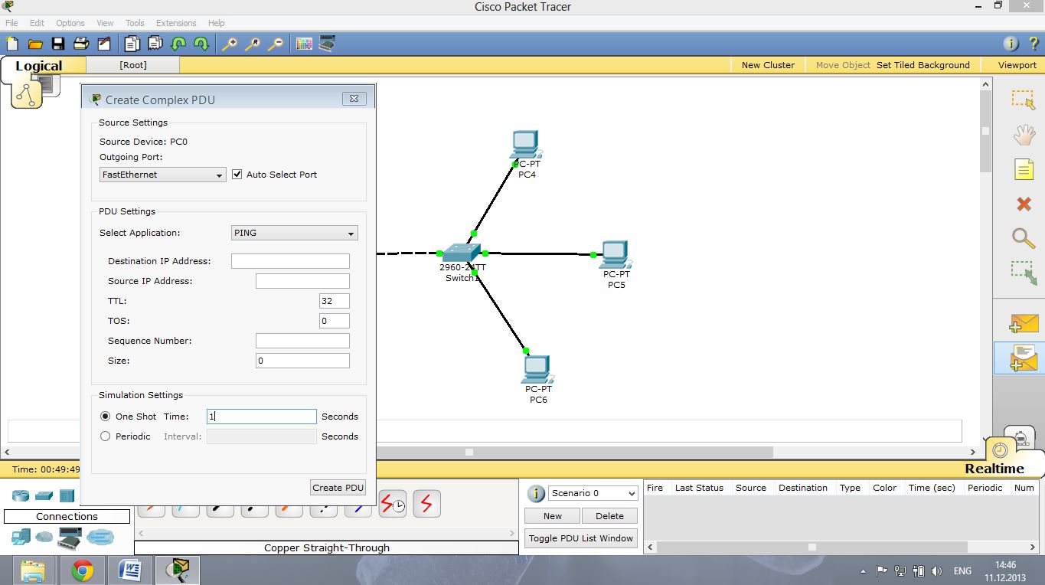Click the New Cluster button

[x=768, y=65]
